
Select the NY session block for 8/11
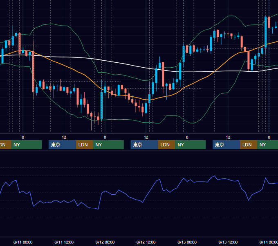coord(108,145)
